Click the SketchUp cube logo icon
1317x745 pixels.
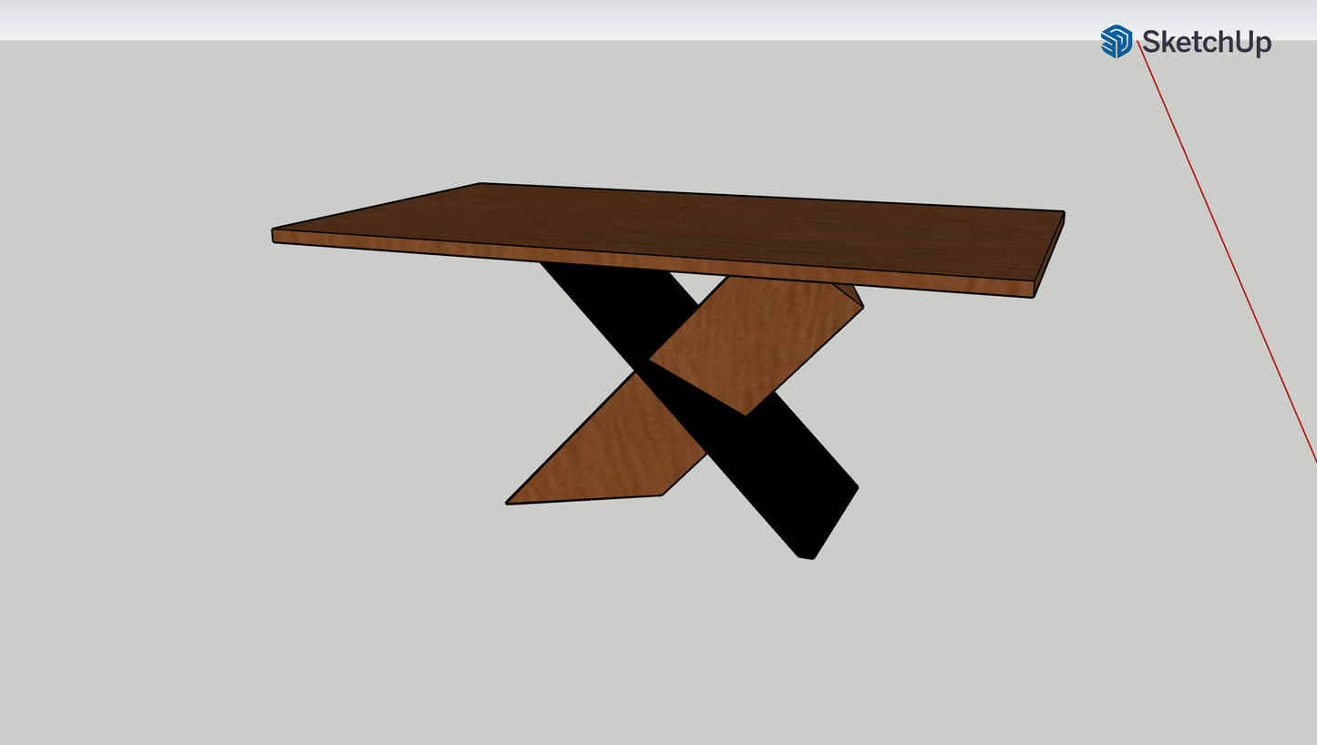1116,42
